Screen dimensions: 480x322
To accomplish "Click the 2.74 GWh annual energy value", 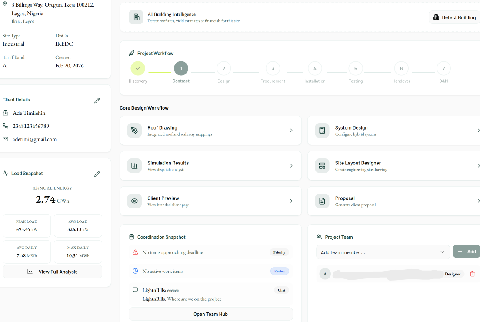I will click(52, 200).
